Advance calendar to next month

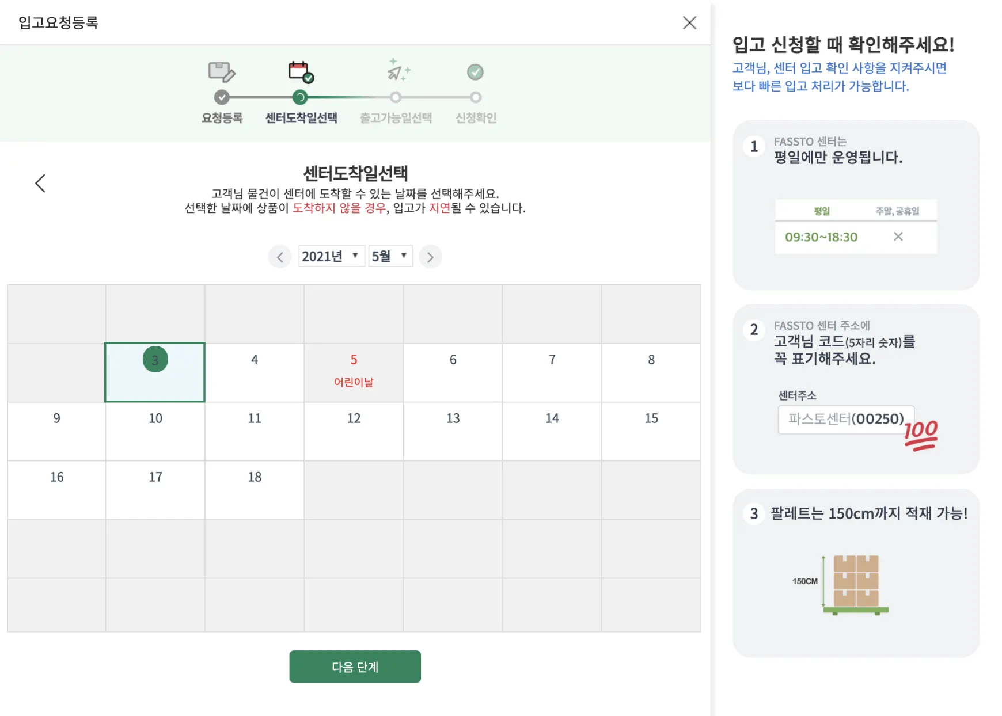coord(430,257)
